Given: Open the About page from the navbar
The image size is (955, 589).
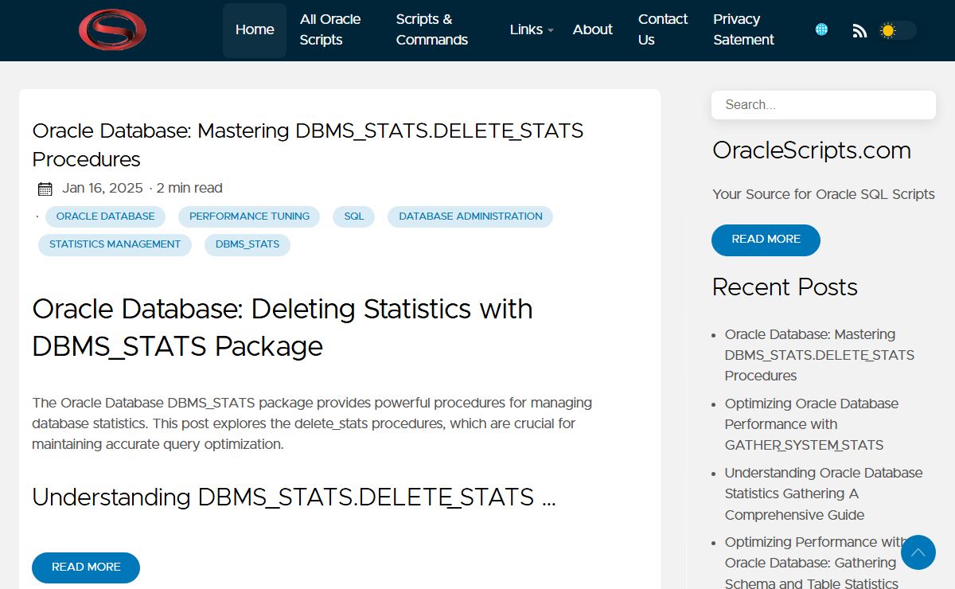Looking at the screenshot, I should click(593, 29).
